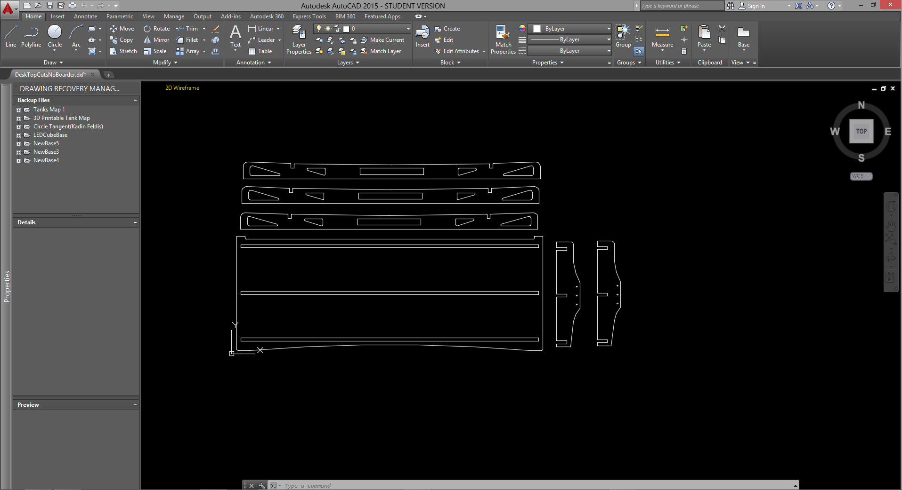Expand the Modify panel
902x490 pixels.
tap(165, 63)
